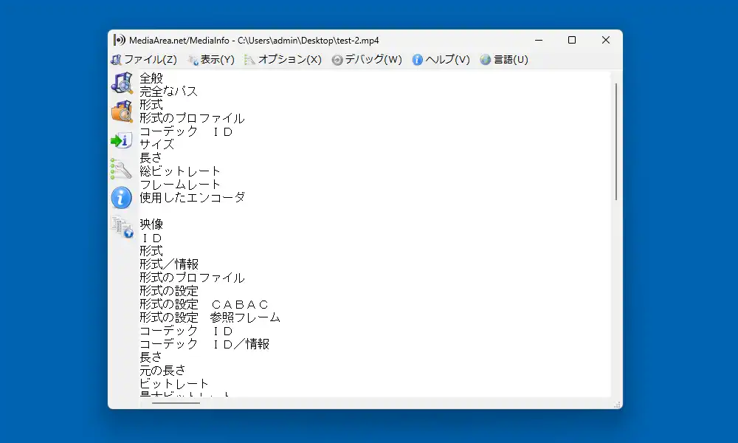Select the ビットレート row under 元の長さ
Viewport: 738px width, 443px height.
click(174, 384)
